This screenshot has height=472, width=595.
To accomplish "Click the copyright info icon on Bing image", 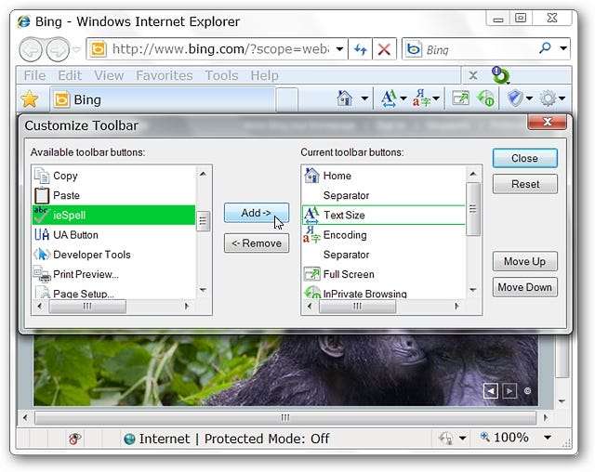I will tap(527, 391).
